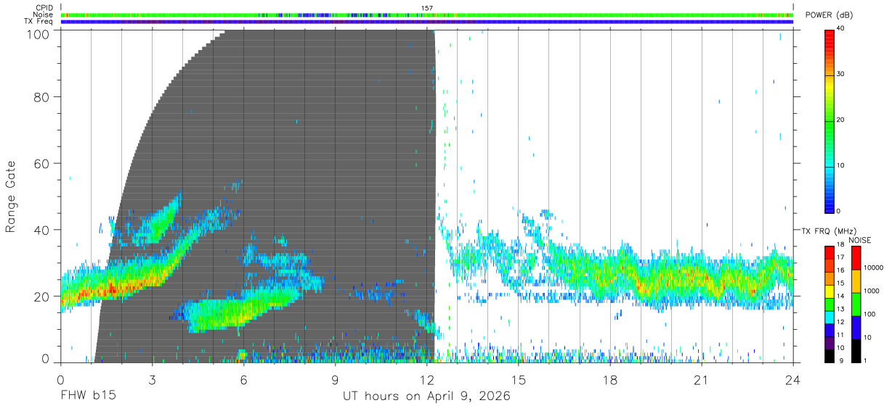
Task: Click y-axis tick label '100'
Action: click(39, 33)
